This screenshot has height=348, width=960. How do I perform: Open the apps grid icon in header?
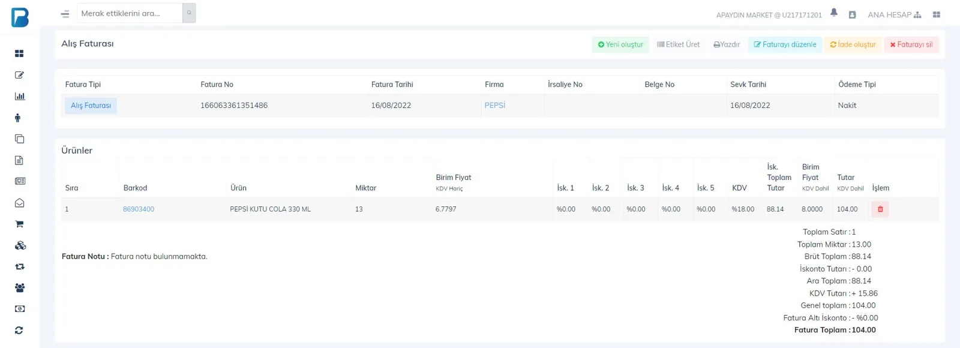pyautogui.click(x=937, y=14)
